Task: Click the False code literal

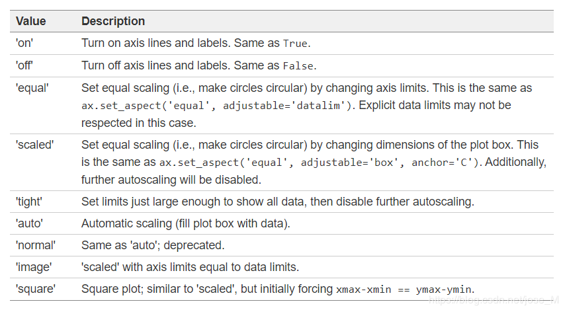Action: 298,66
